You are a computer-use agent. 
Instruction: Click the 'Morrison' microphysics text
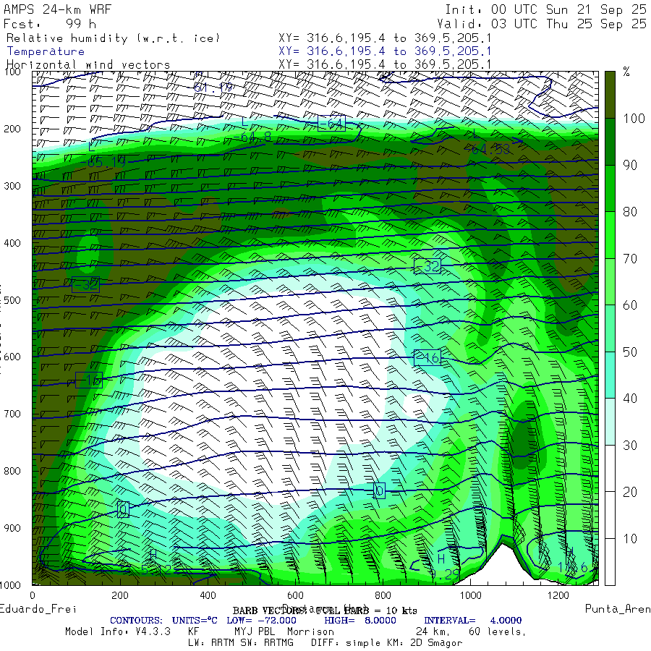tap(310, 631)
